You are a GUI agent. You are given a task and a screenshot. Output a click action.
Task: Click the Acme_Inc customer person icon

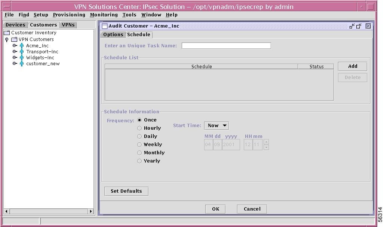(22, 45)
